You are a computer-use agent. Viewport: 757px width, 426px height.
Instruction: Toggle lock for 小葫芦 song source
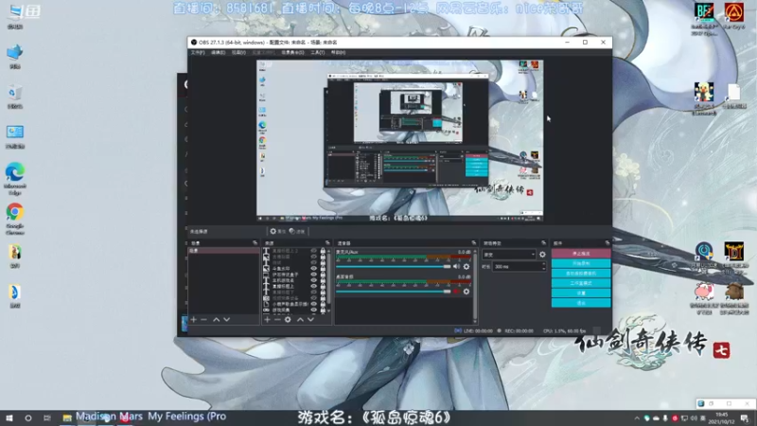click(x=323, y=304)
